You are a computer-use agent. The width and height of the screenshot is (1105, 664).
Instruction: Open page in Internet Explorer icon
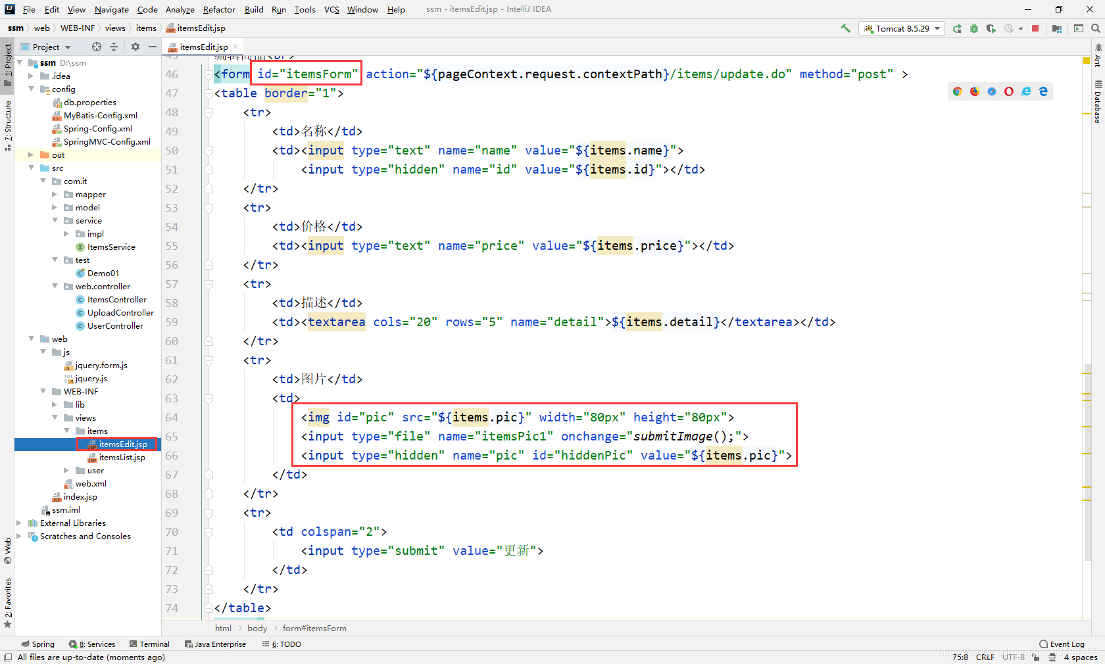[x=1026, y=91]
